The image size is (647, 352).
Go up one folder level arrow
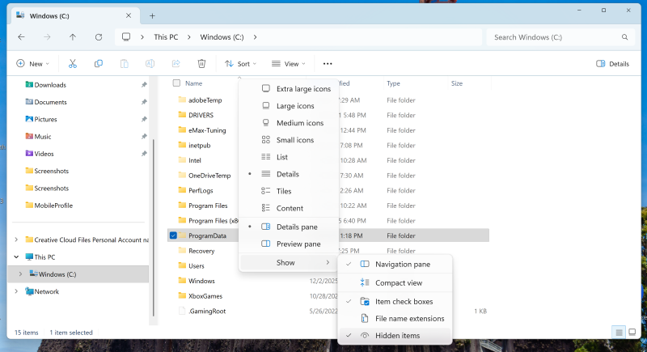tap(73, 37)
